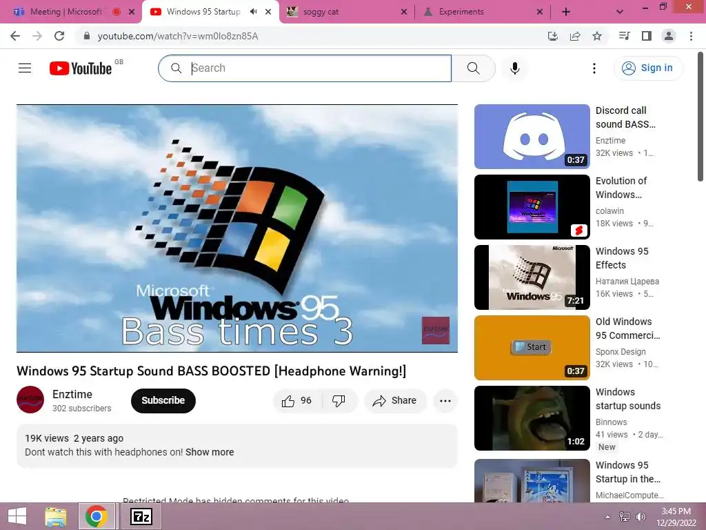Screen dimensions: 706x530
Task: Dislike the video with thumbs down
Action: tap(339, 401)
